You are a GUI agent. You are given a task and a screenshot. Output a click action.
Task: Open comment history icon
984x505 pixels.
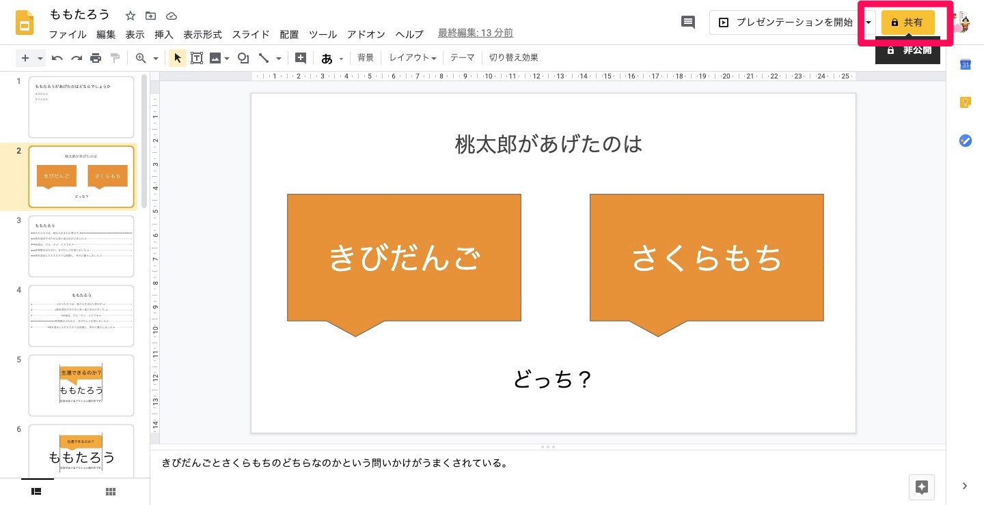(x=688, y=22)
